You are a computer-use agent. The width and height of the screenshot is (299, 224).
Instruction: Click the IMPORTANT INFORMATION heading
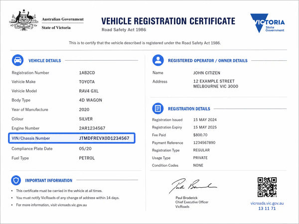tap(49, 180)
